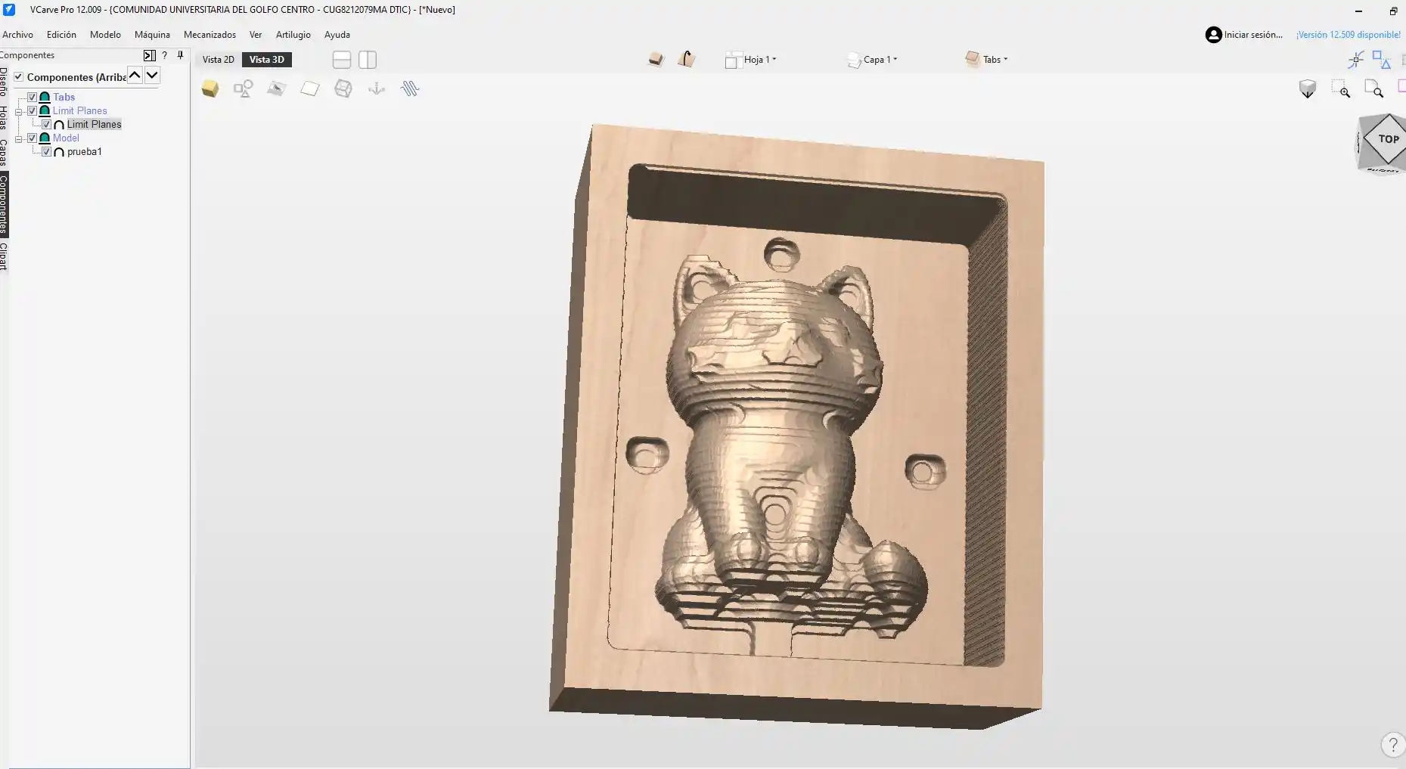Click the vertical split view icon
The width and height of the screenshot is (1406, 769).
[368, 60]
